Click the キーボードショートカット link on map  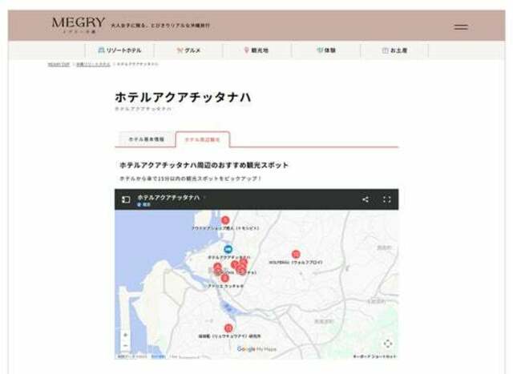click(374, 356)
